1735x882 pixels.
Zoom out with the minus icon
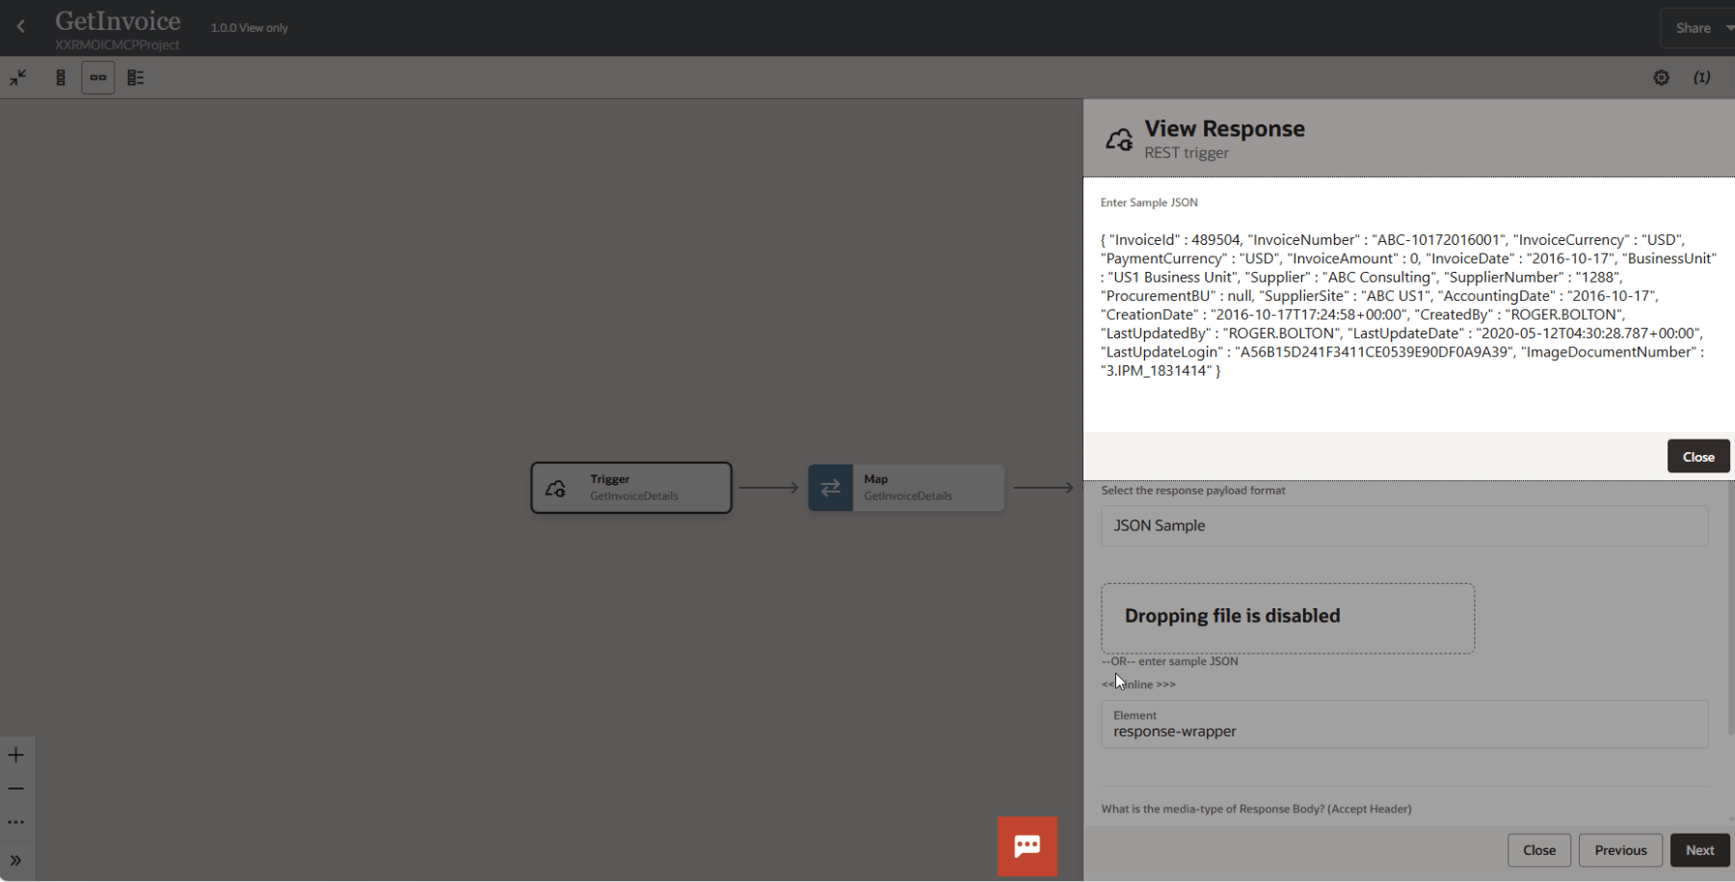16,788
